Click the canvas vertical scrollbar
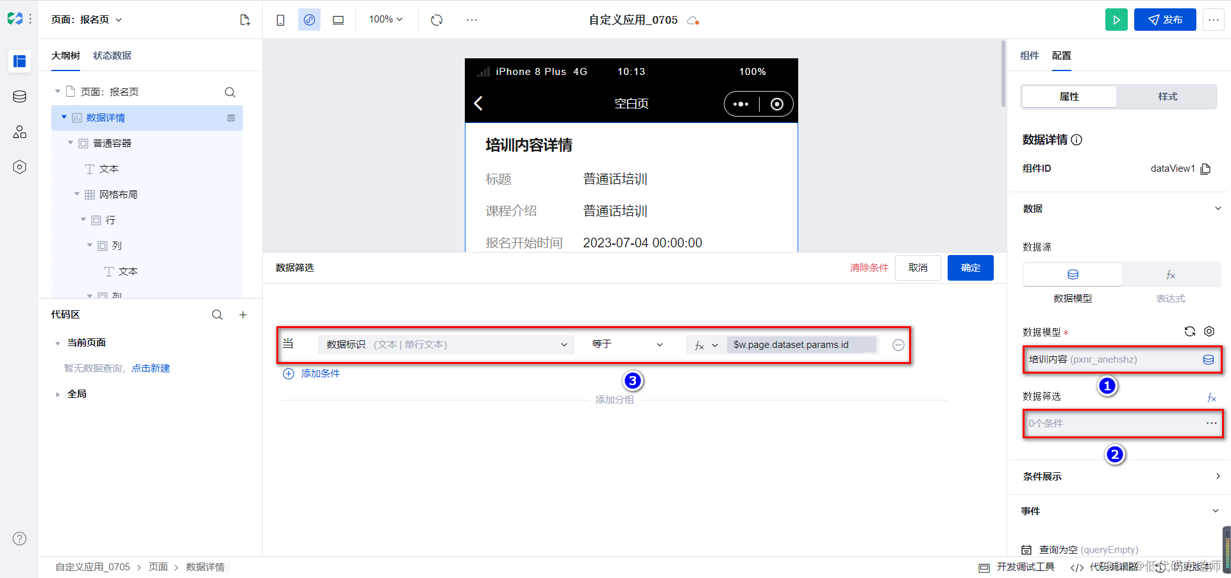 [x=1003, y=74]
